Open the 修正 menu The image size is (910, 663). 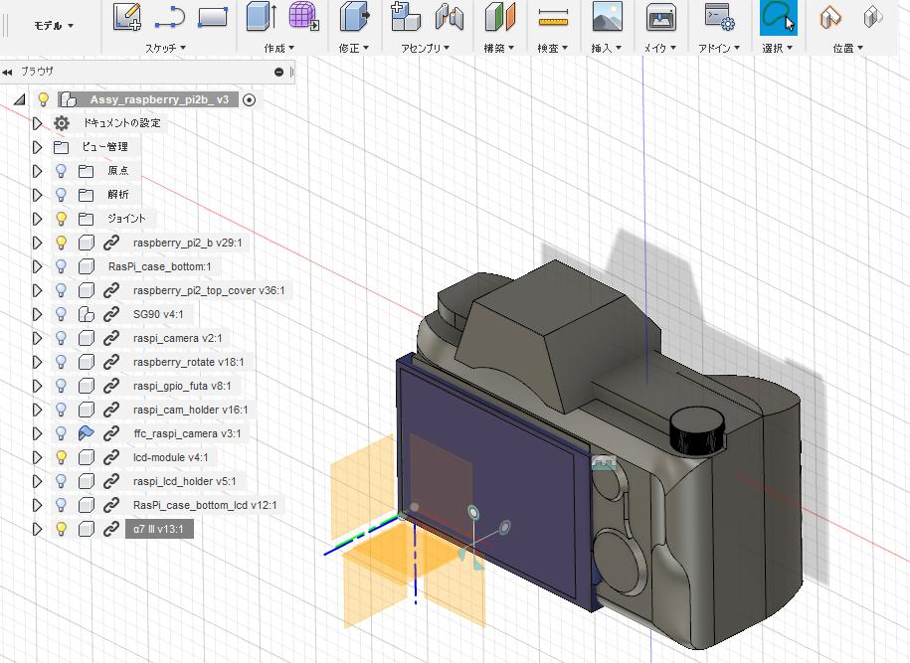(354, 48)
